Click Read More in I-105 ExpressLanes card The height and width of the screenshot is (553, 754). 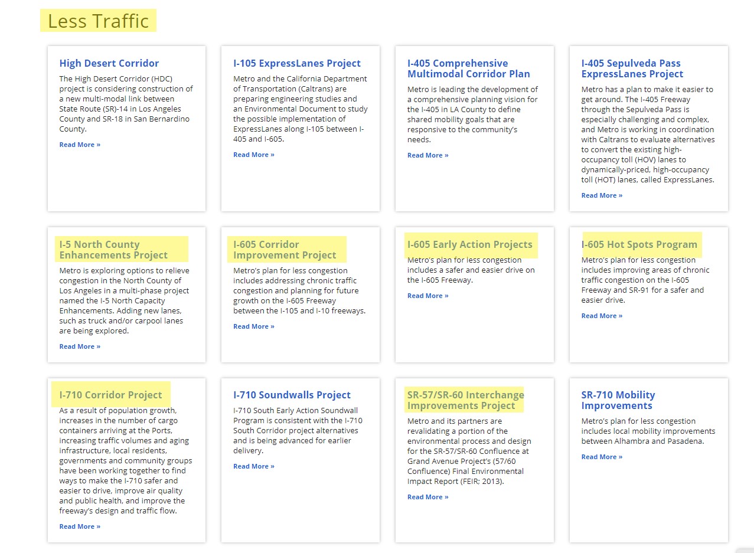(x=253, y=155)
